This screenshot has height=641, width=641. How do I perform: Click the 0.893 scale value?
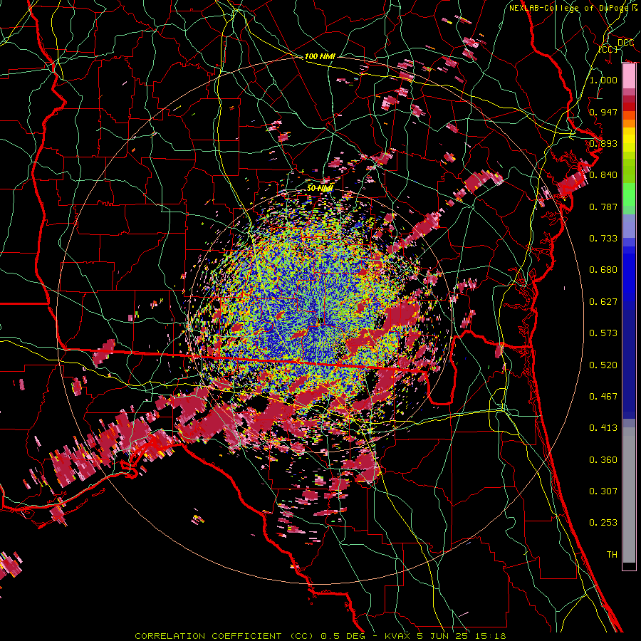point(603,143)
